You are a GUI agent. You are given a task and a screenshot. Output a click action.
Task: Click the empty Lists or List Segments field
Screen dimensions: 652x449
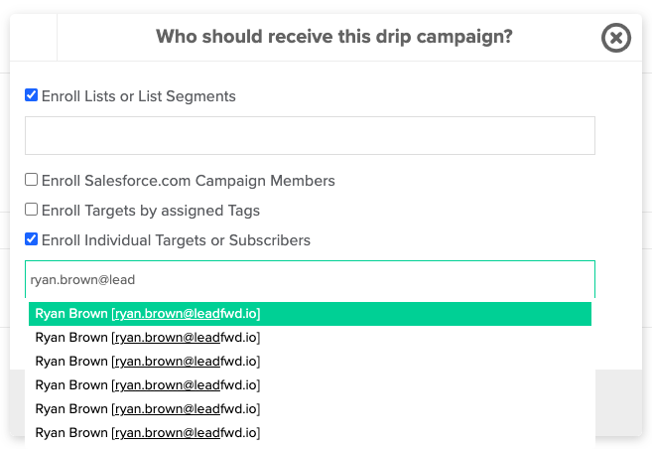click(x=310, y=136)
